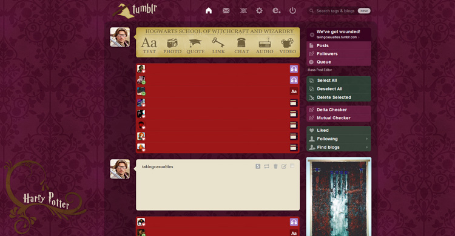Click the 'S' icon on takingcasualties post
Screen dimensions: 455x236
point(258,166)
